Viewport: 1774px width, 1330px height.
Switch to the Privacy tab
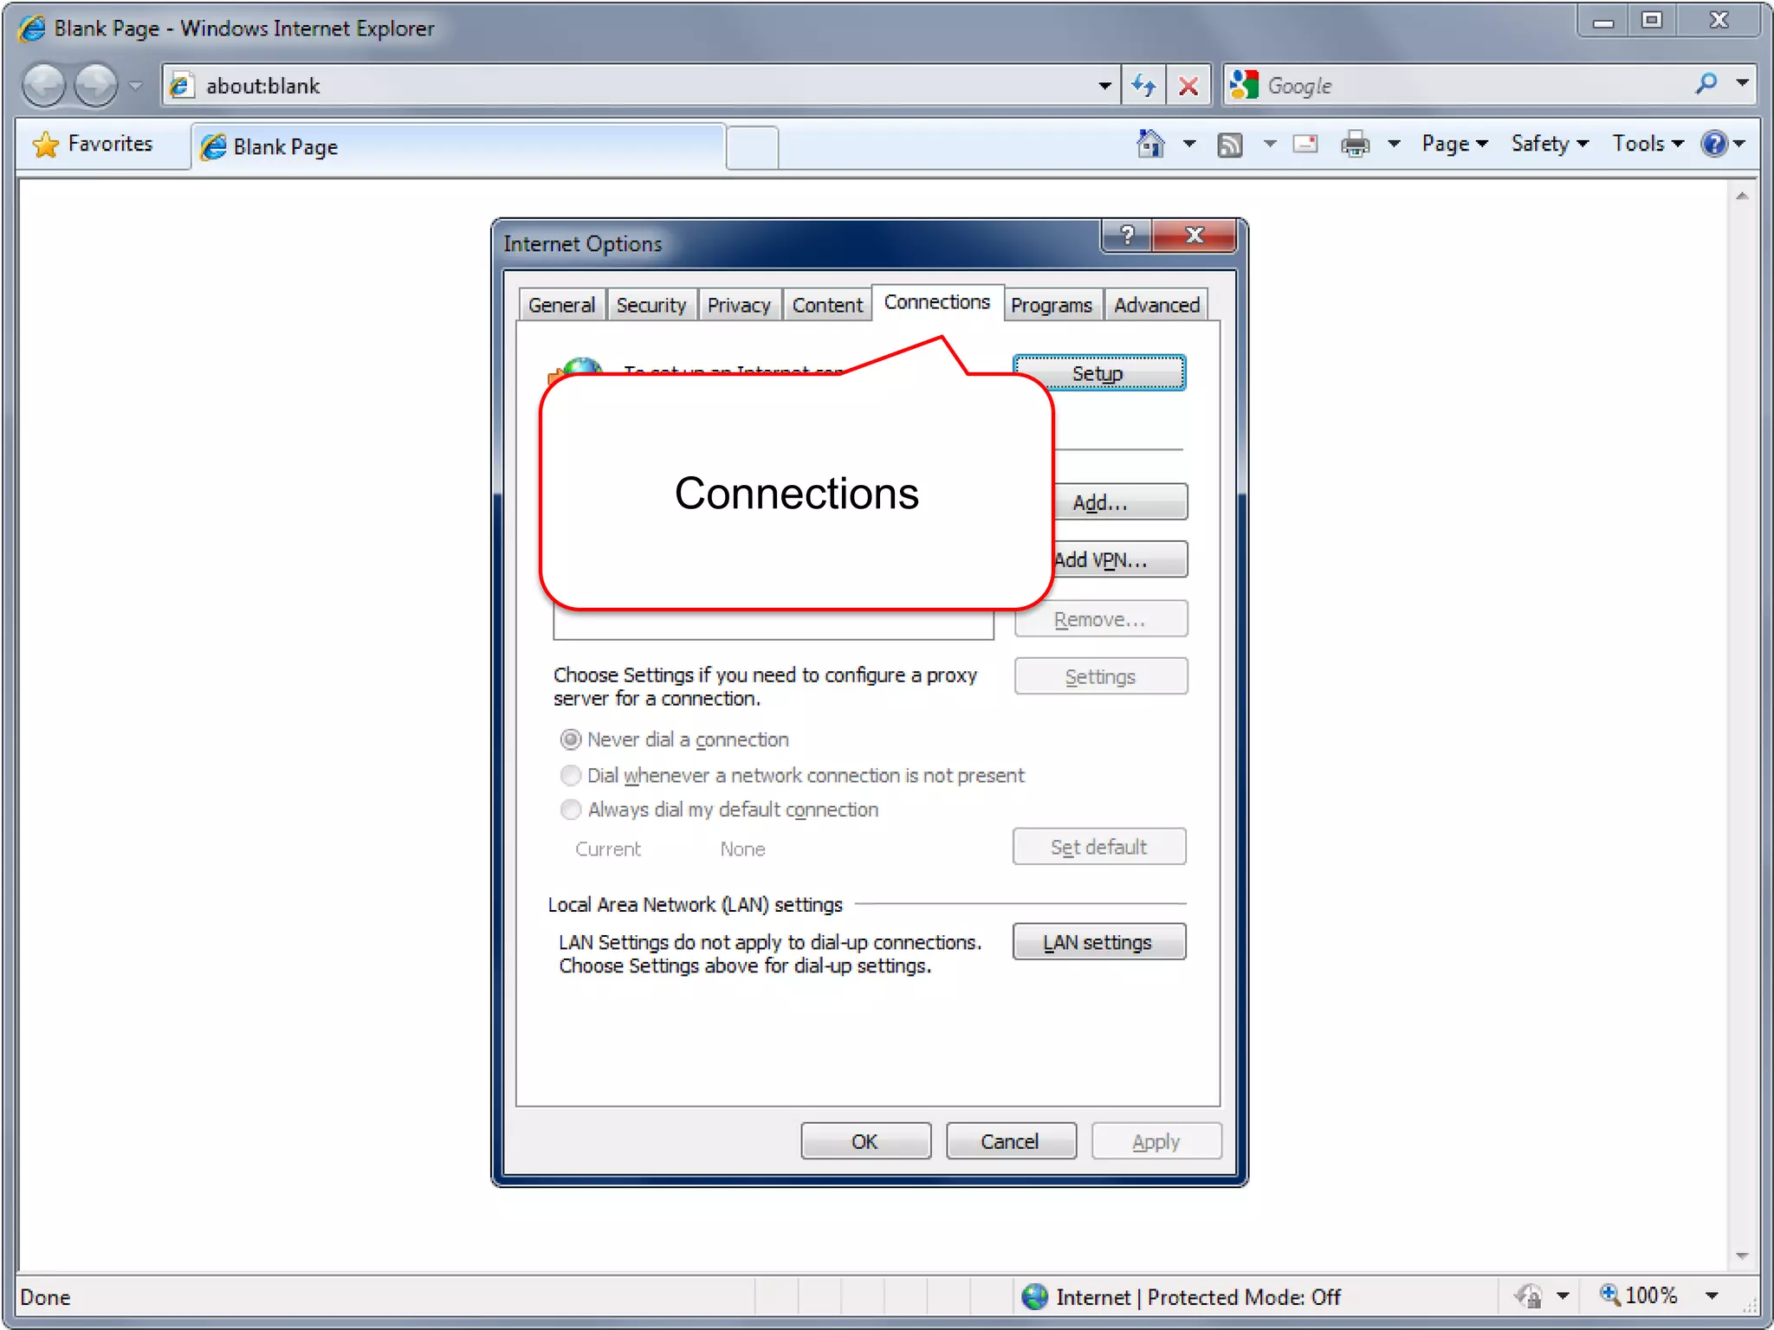pos(739,305)
